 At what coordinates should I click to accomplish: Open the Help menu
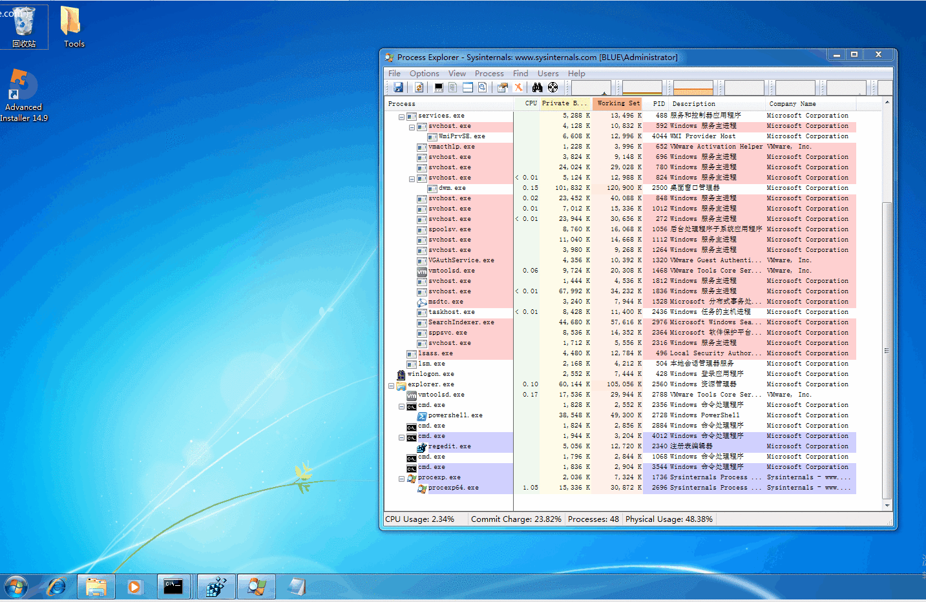(576, 74)
